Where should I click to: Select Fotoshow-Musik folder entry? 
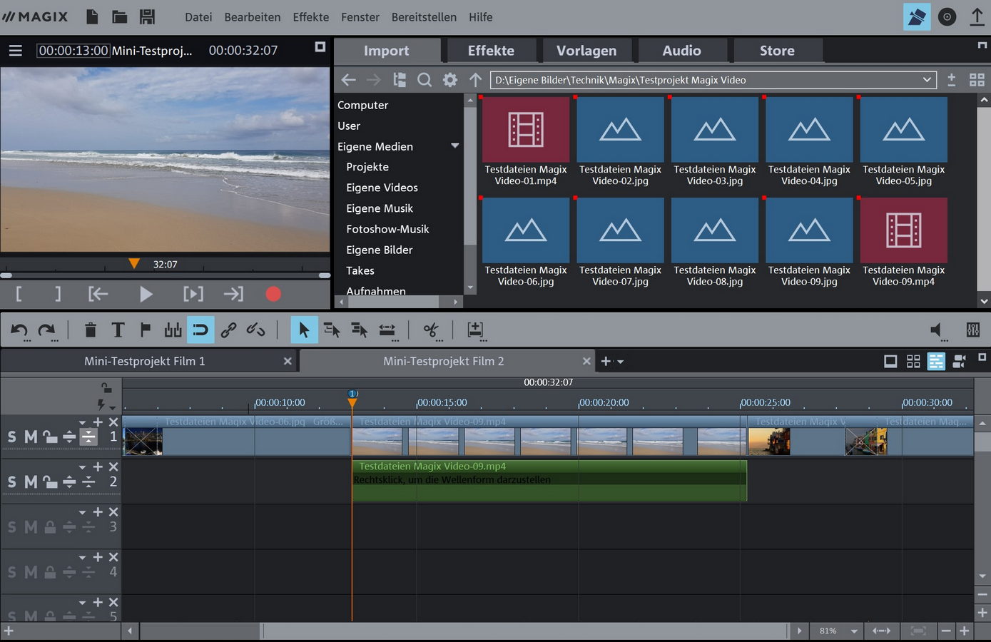[387, 229]
